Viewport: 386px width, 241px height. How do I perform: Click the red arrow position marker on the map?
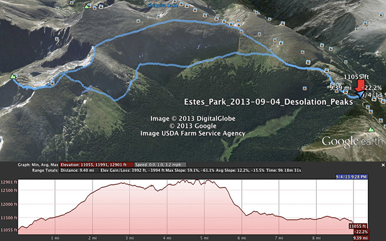click(360, 86)
